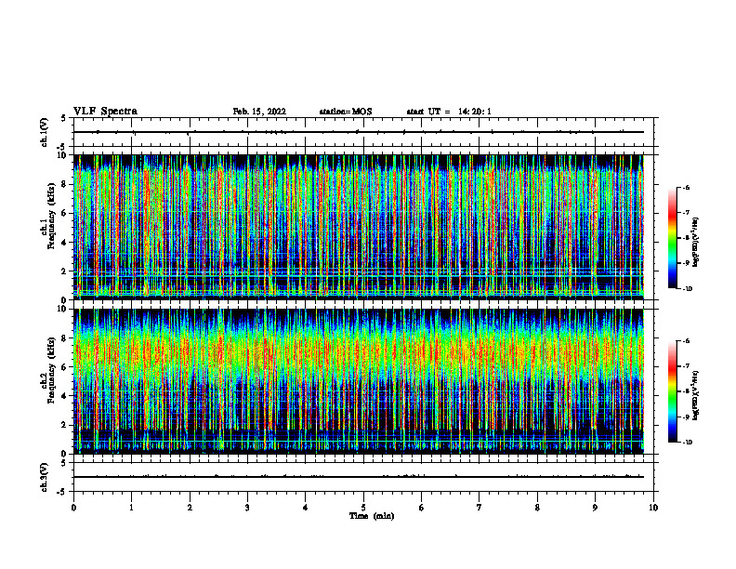736x569 pixels.
Task: Click the ch.2 spectrogram color scale bar
Action: pos(673,391)
